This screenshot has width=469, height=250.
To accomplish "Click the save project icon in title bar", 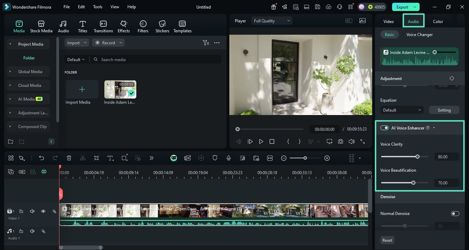I will pyautogui.click(x=317, y=7).
